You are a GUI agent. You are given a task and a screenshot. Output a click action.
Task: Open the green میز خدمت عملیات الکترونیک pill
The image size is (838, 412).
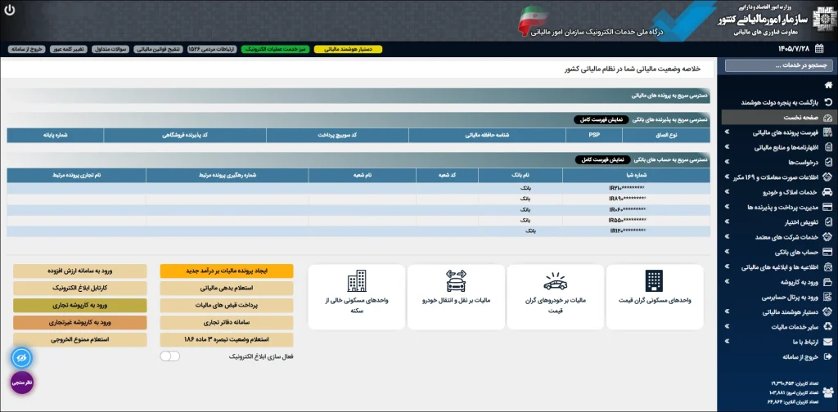click(275, 49)
